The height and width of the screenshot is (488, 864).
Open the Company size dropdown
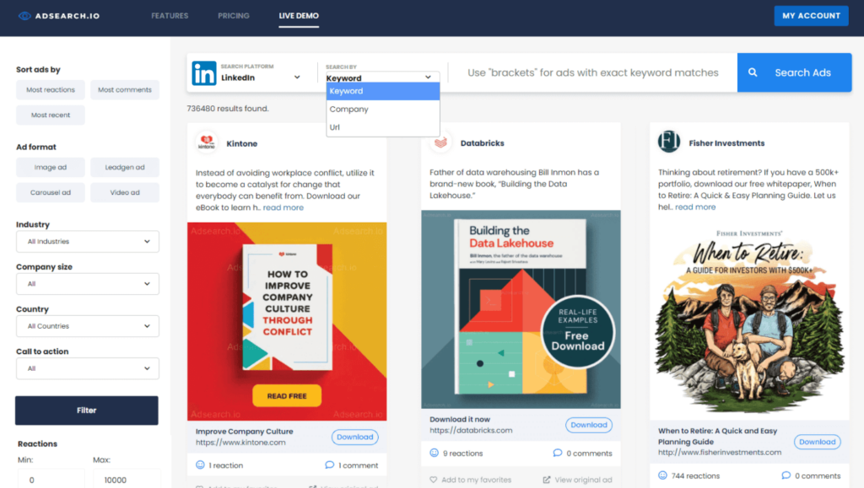click(88, 284)
